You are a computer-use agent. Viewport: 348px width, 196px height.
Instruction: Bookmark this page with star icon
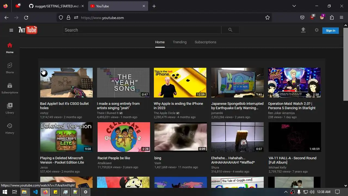pyautogui.click(x=268, y=18)
